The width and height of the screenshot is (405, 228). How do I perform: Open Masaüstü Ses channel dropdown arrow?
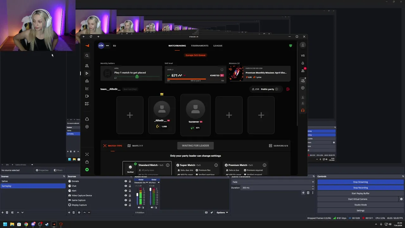pos(146,182)
